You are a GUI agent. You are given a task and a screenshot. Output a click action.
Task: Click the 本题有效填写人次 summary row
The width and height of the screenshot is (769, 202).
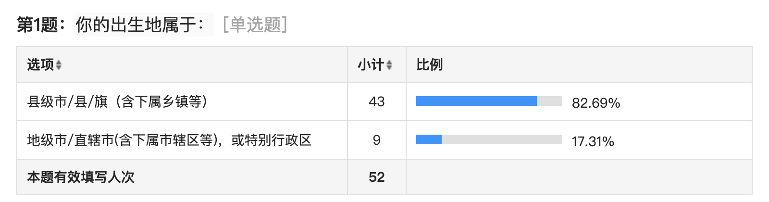384,177
